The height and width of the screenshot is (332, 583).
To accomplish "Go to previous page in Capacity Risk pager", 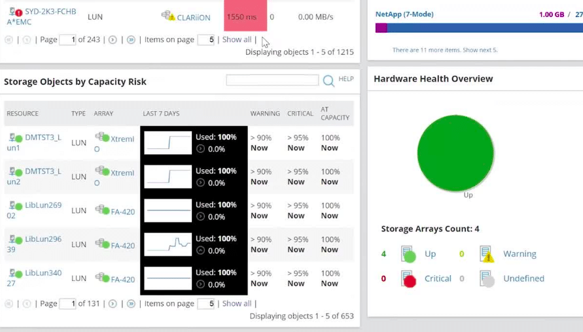I will 27,304.
